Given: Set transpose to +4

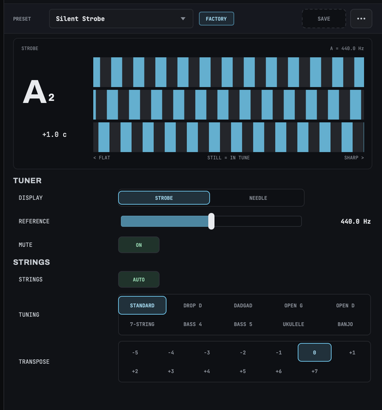Looking at the screenshot, I should pyautogui.click(x=207, y=371).
